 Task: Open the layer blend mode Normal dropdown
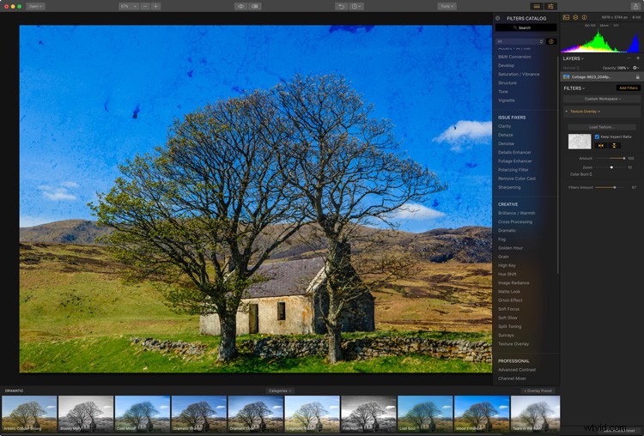pyautogui.click(x=571, y=68)
